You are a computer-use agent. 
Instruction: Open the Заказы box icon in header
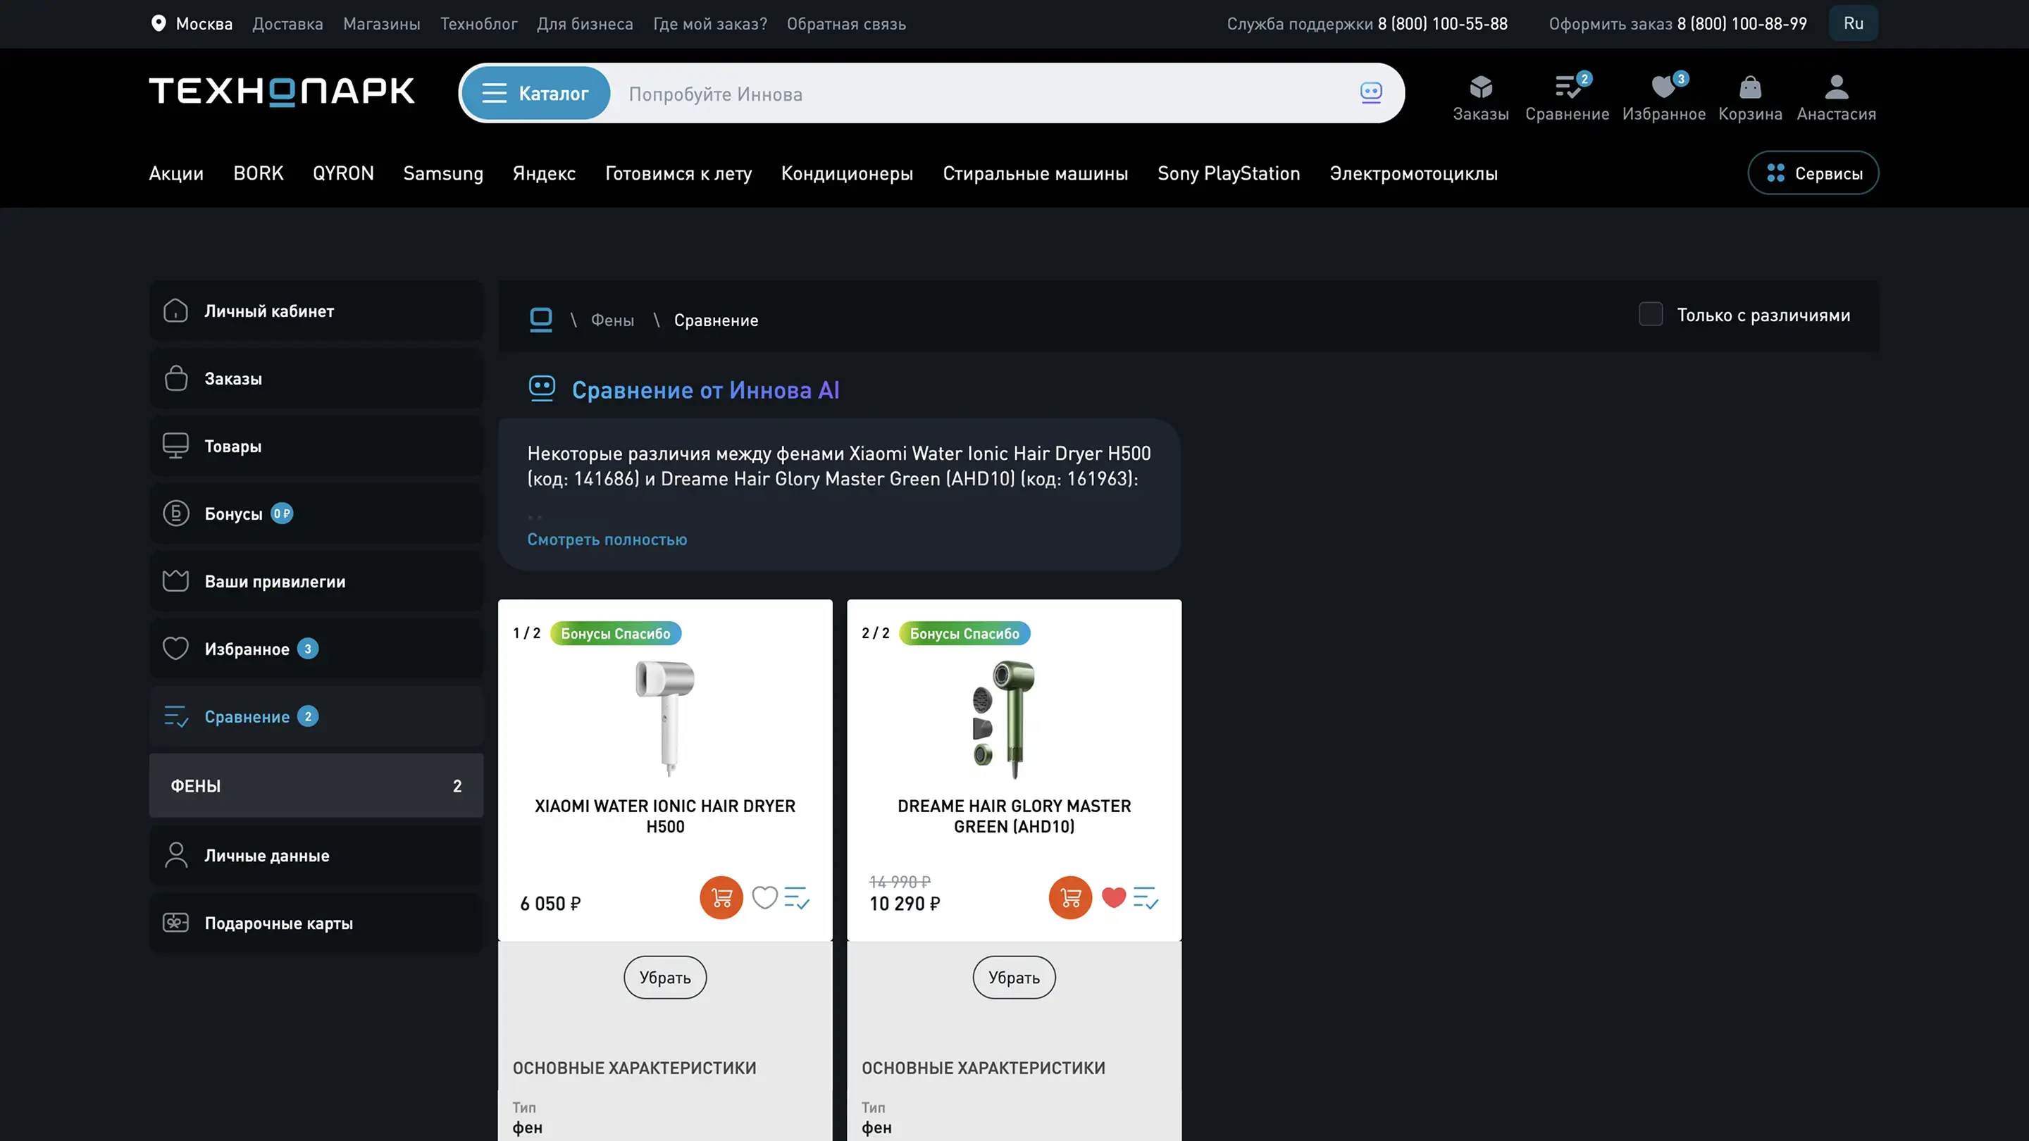tap(1480, 87)
